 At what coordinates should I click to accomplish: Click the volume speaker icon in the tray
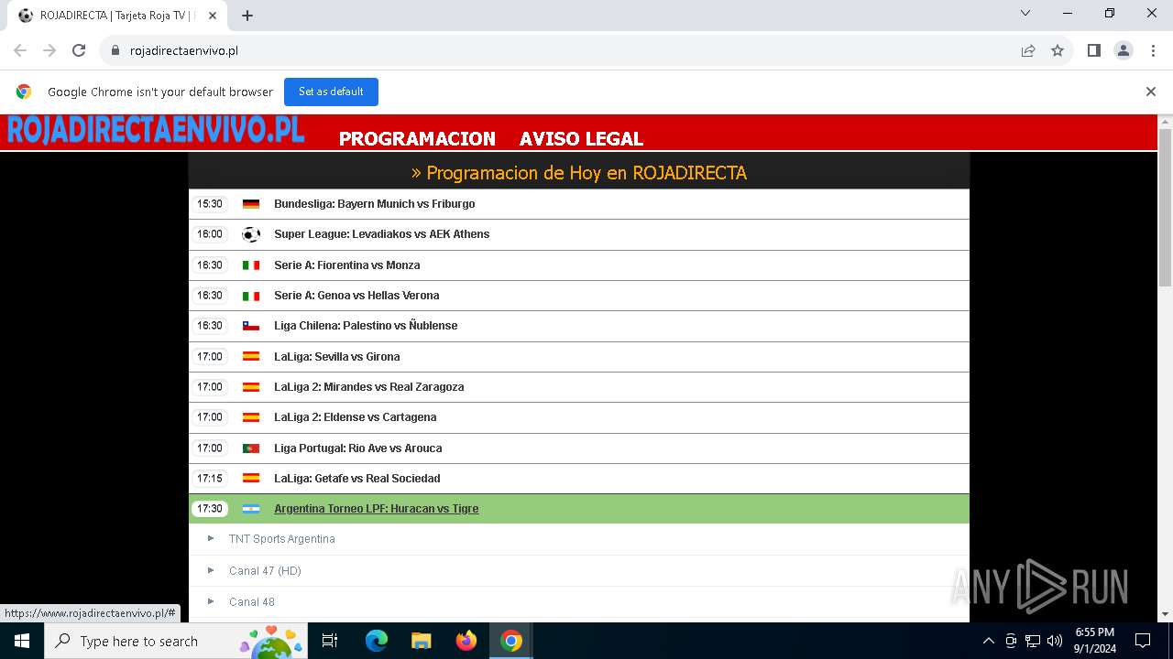pos(1055,641)
